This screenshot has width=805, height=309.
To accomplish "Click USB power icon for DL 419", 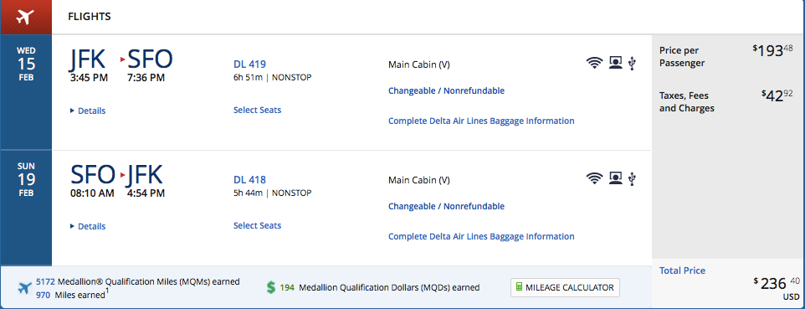I will pyautogui.click(x=632, y=63).
